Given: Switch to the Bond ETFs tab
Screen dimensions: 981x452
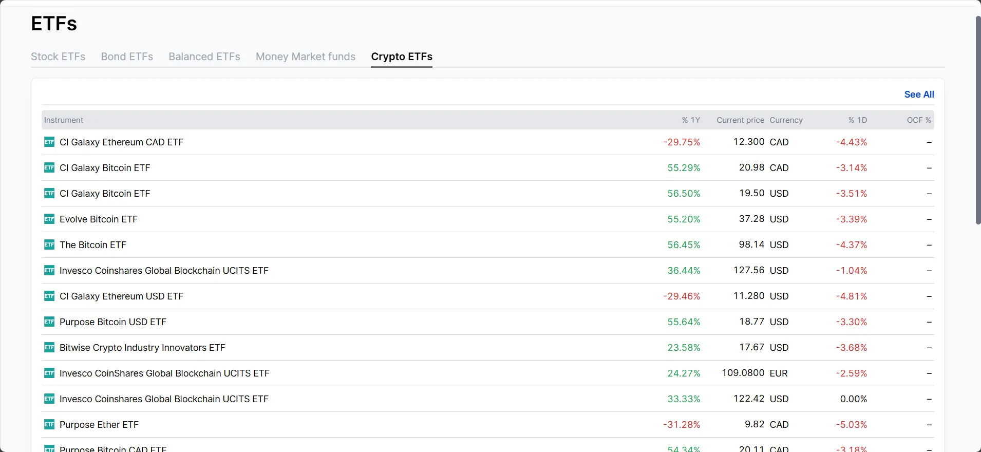Looking at the screenshot, I should pos(127,56).
